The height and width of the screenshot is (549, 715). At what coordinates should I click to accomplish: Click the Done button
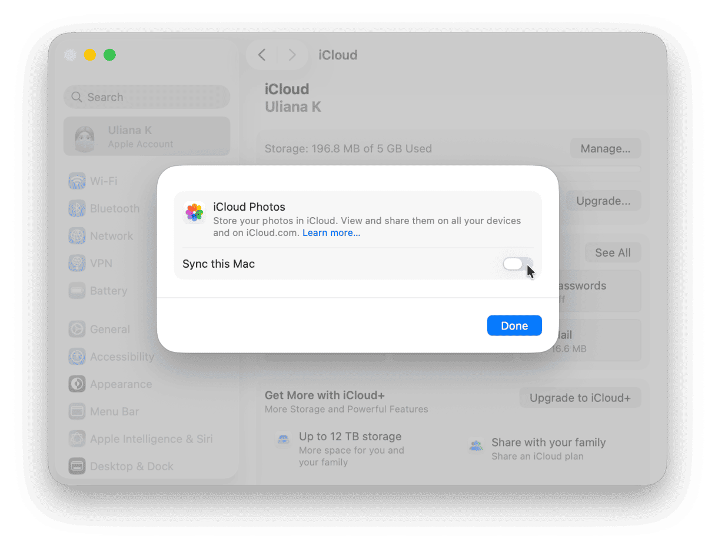pyautogui.click(x=514, y=325)
